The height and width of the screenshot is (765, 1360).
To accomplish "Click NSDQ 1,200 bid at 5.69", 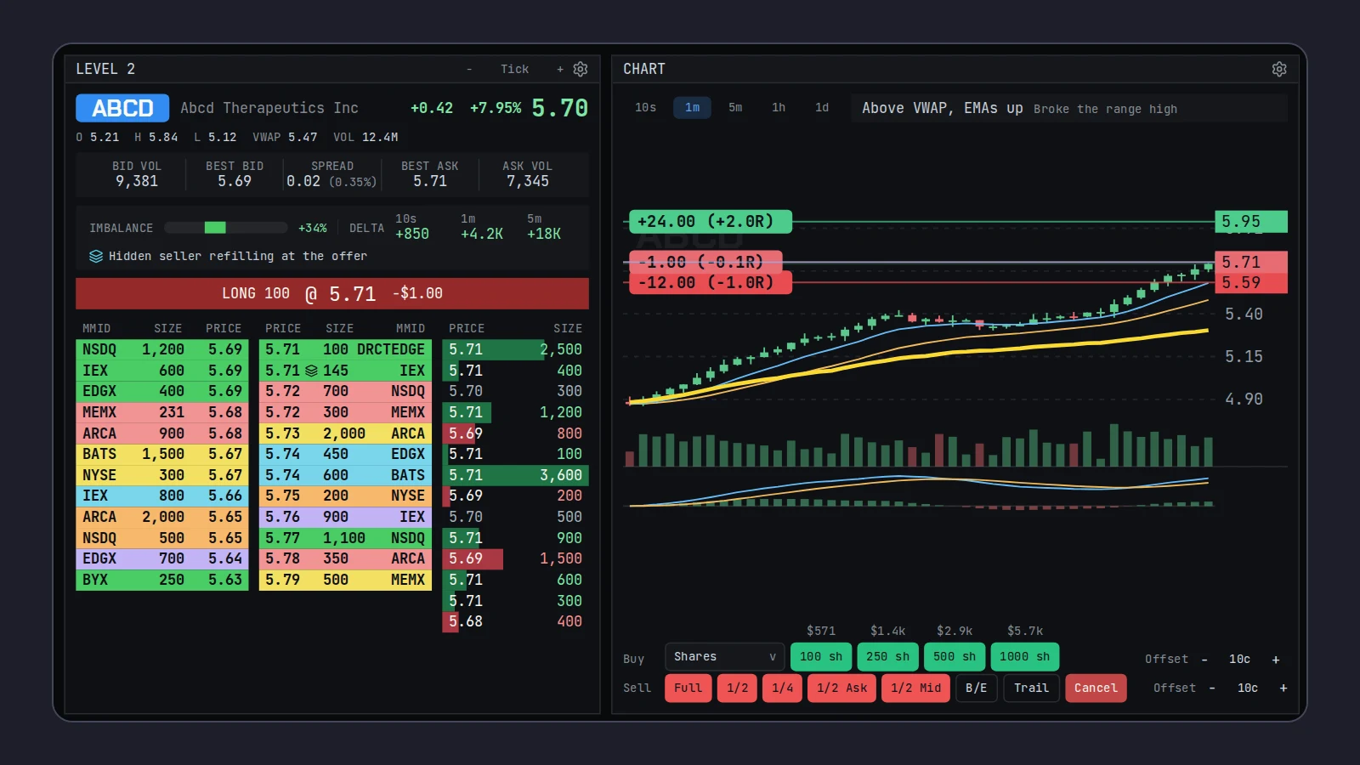I will tap(162, 349).
